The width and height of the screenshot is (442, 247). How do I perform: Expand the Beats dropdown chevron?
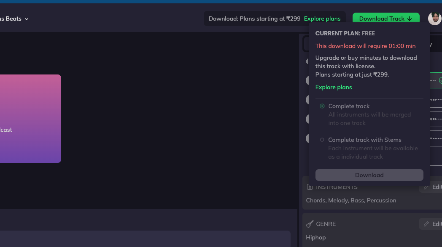(x=27, y=19)
